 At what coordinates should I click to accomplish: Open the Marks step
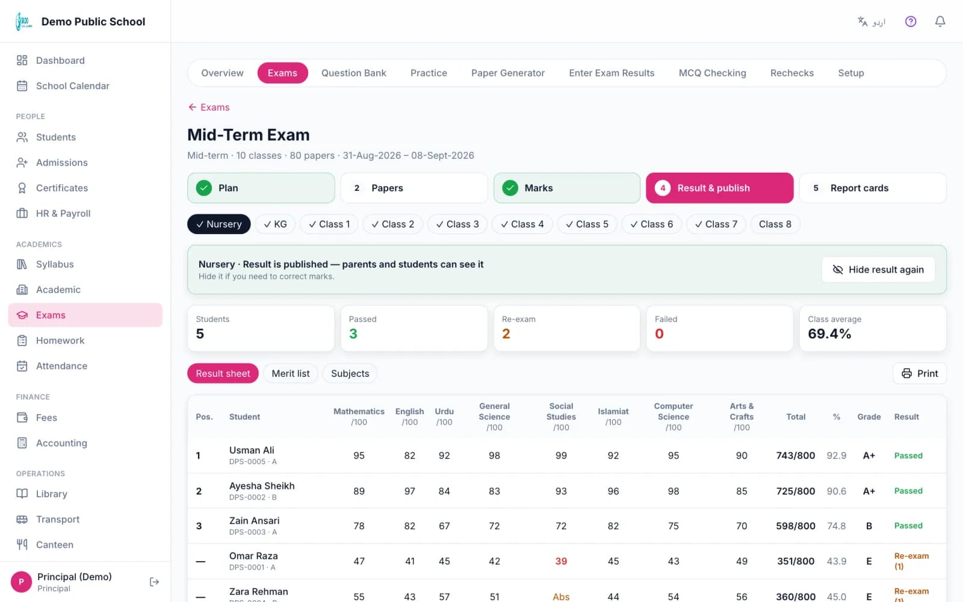point(567,188)
